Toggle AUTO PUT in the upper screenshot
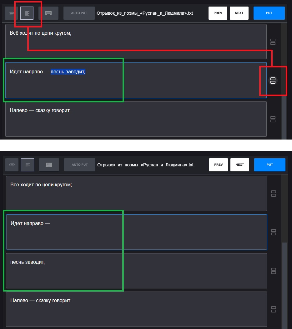The width and height of the screenshot is (292, 329). tap(79, 13)
